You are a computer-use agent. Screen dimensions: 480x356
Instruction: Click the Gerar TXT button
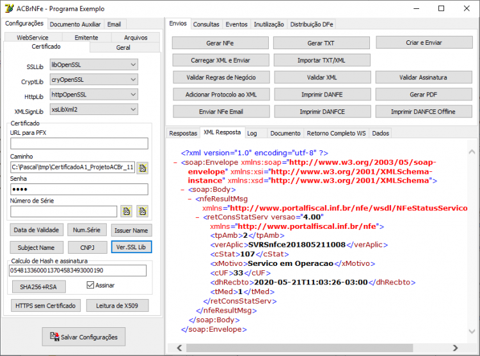pos(321,43)
